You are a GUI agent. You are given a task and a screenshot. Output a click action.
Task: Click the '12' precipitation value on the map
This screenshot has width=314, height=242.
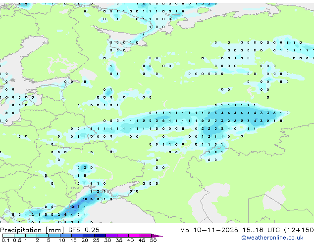(72, 206)
